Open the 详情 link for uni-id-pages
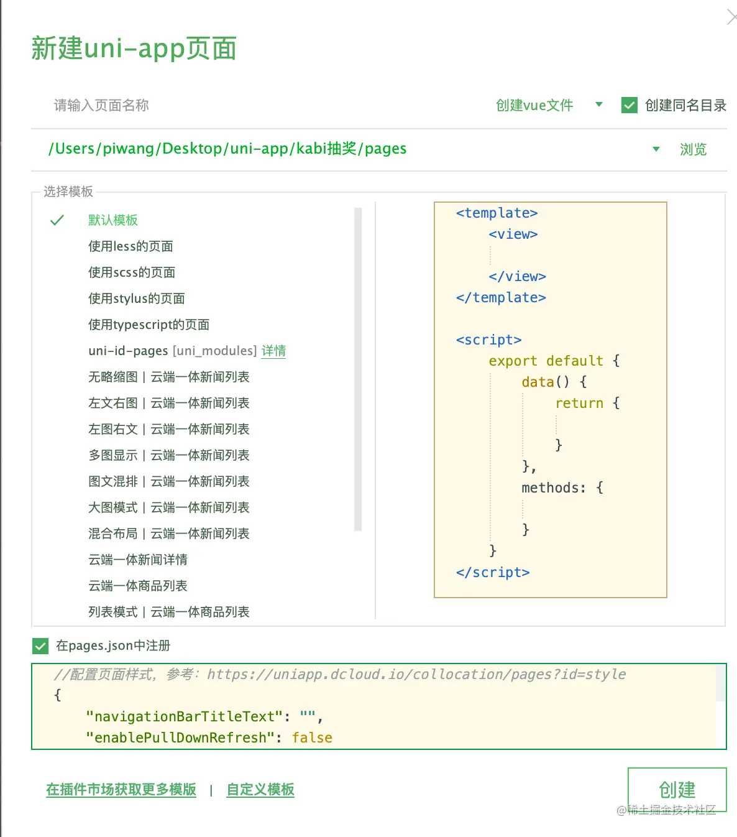 pyautogui.click(x=273, y=351)
